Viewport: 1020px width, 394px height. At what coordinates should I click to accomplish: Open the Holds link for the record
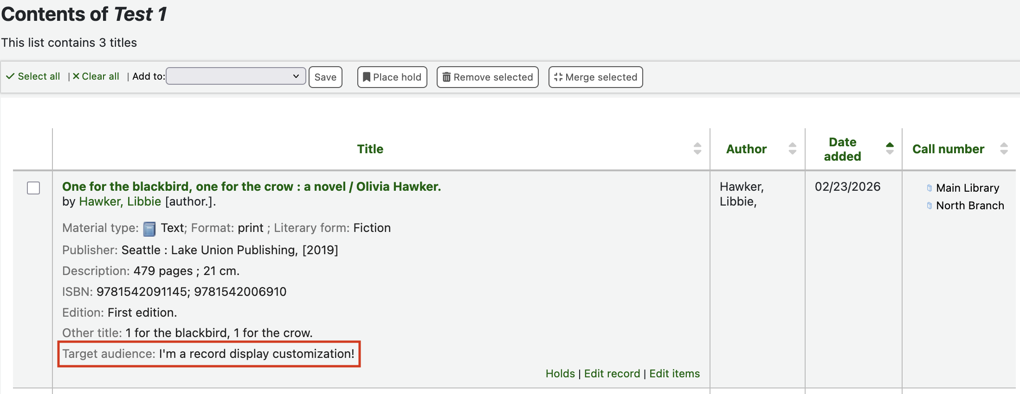(560, 374)
